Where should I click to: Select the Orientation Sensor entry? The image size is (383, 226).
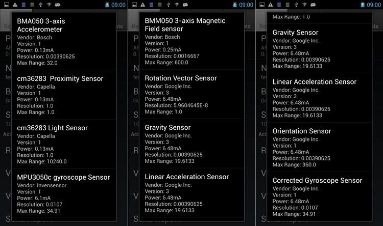[x=320, y=147]
